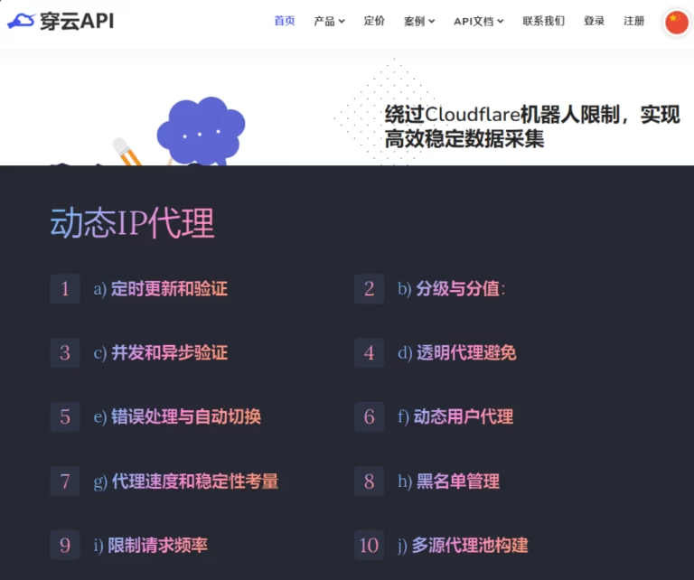This screenshot has width=694, height=580.
Task: Select item a) 定时更新和验证
Action: [x=161, y=288]
